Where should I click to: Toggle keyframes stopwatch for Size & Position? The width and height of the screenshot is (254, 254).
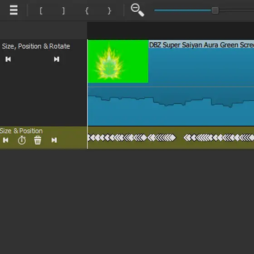coord(22,140)
